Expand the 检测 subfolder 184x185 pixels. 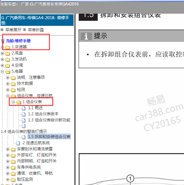8,90
